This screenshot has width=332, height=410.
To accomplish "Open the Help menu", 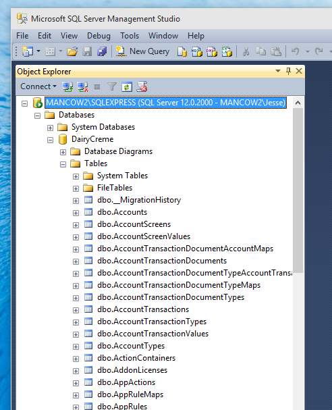I will 196,36.
